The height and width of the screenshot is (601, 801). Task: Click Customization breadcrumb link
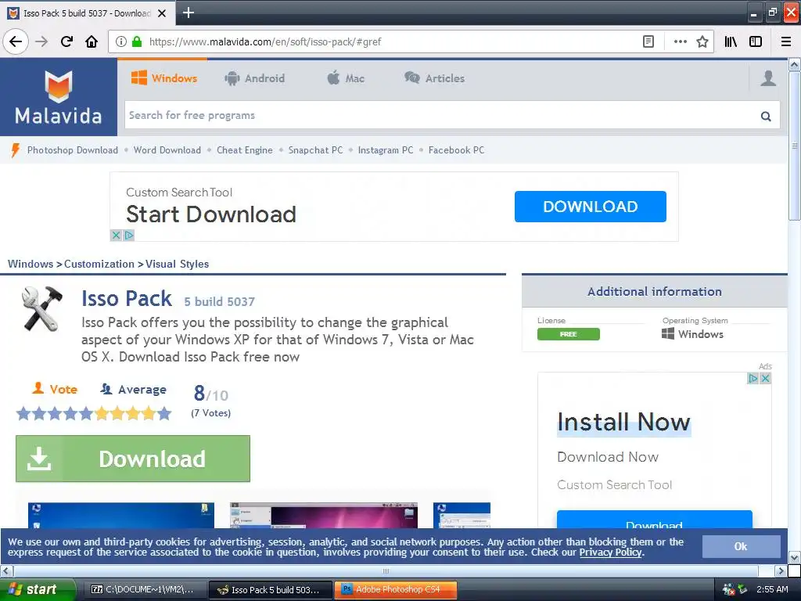pos(99,264)
